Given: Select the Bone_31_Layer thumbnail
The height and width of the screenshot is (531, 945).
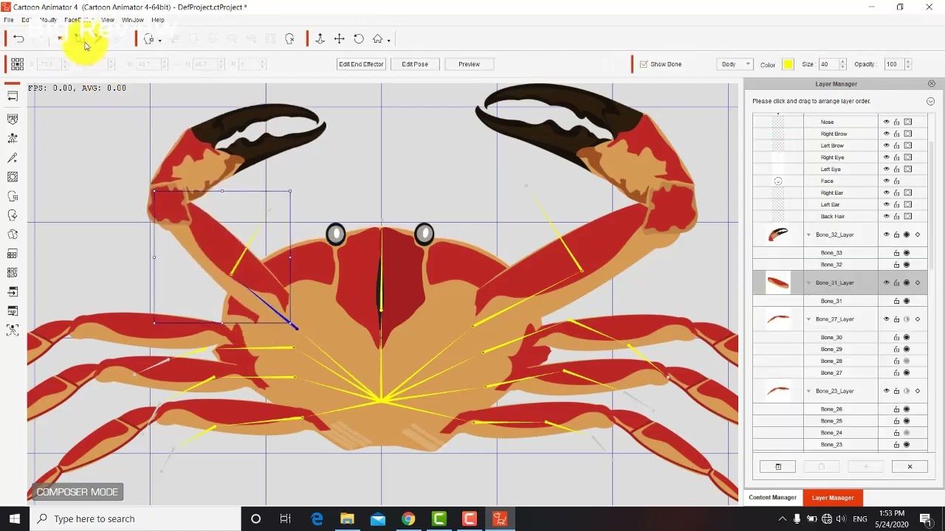Looking at the screenshot, I should tap(777, 282).
